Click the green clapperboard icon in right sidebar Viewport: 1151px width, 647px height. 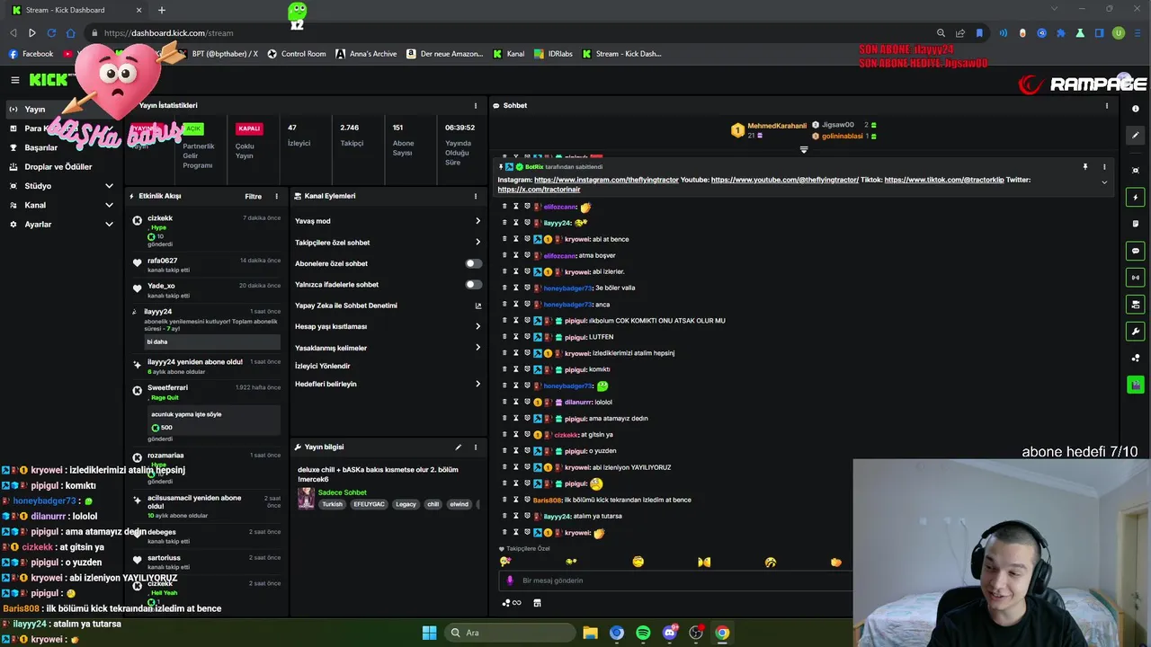1136,385
